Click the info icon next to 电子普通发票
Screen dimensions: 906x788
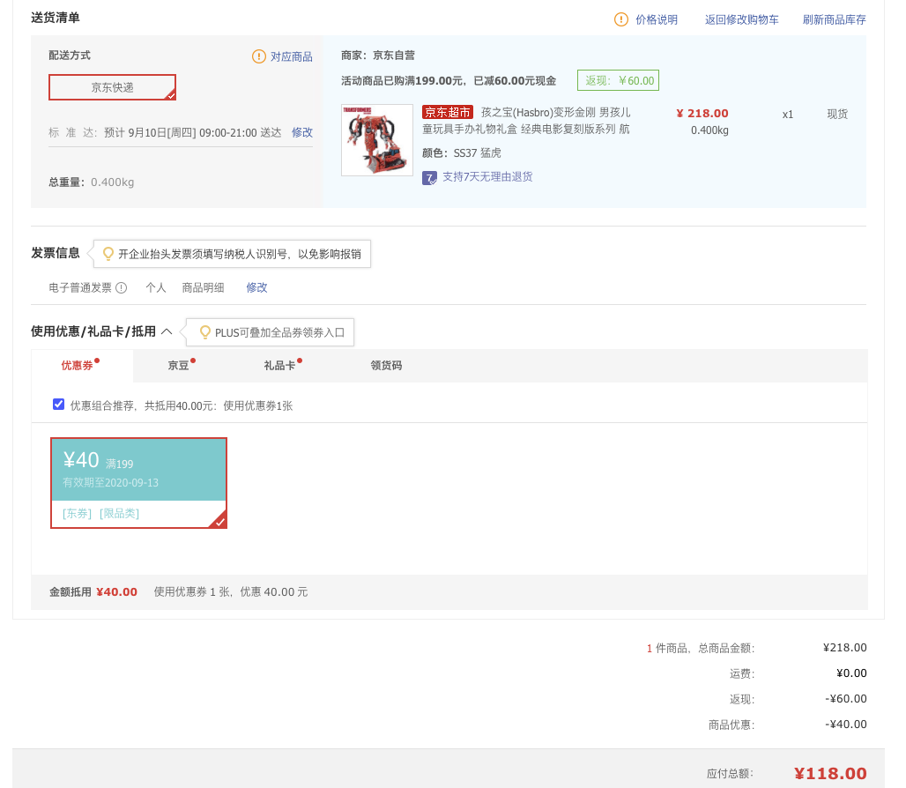tap(121, 287)
